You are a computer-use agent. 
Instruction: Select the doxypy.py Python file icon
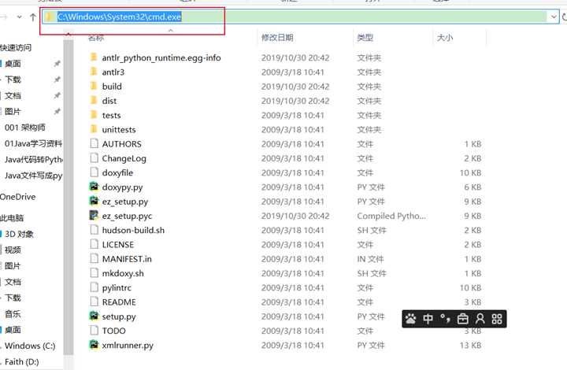click(94, 187)
